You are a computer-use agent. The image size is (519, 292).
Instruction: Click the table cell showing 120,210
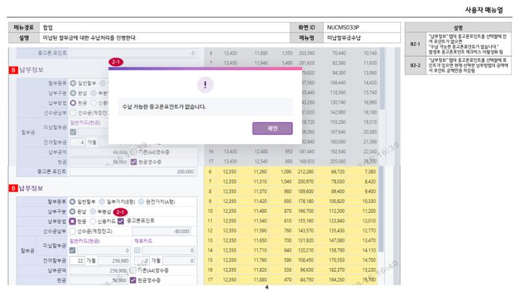[x=306, y=250]
